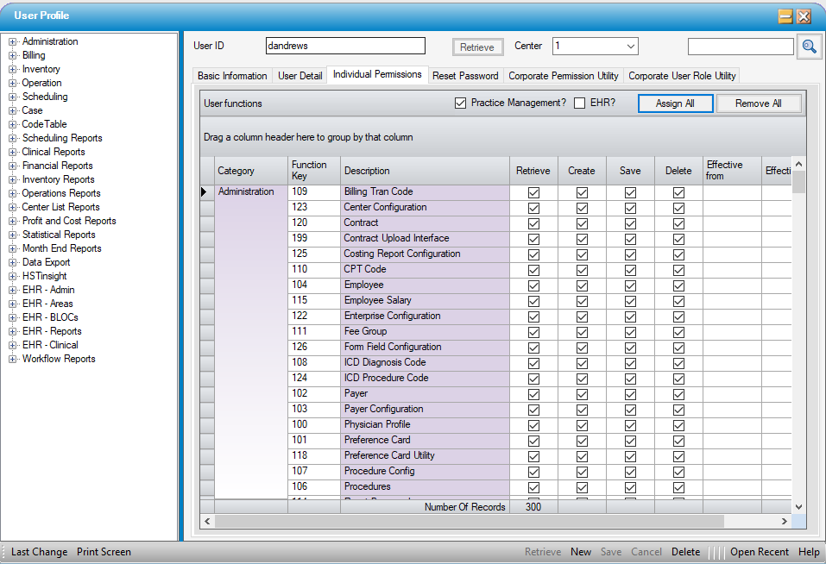
Task: Toggle Delete permission for Payer row
Action: click(678, 394)
